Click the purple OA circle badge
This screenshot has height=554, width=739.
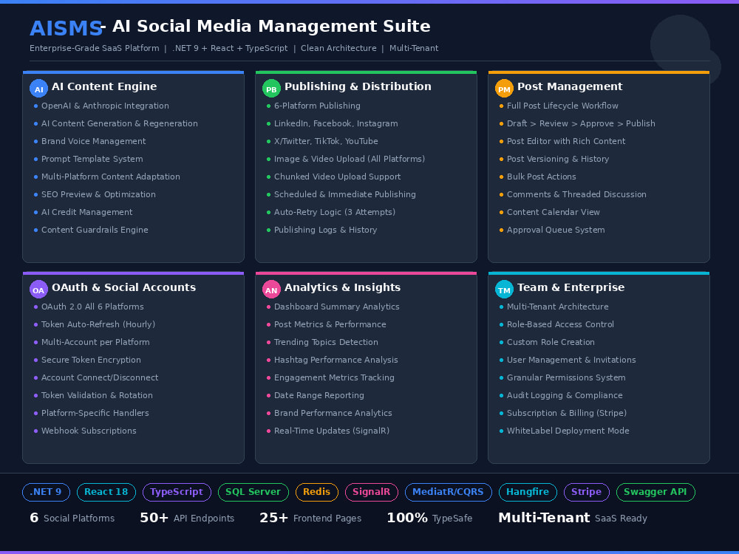pos(38,290)
